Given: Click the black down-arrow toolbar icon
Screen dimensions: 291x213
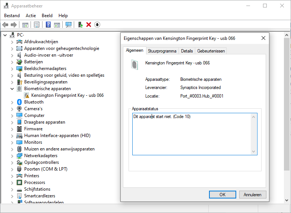Looking at the screenshot, I should click(x=97, y=25).
